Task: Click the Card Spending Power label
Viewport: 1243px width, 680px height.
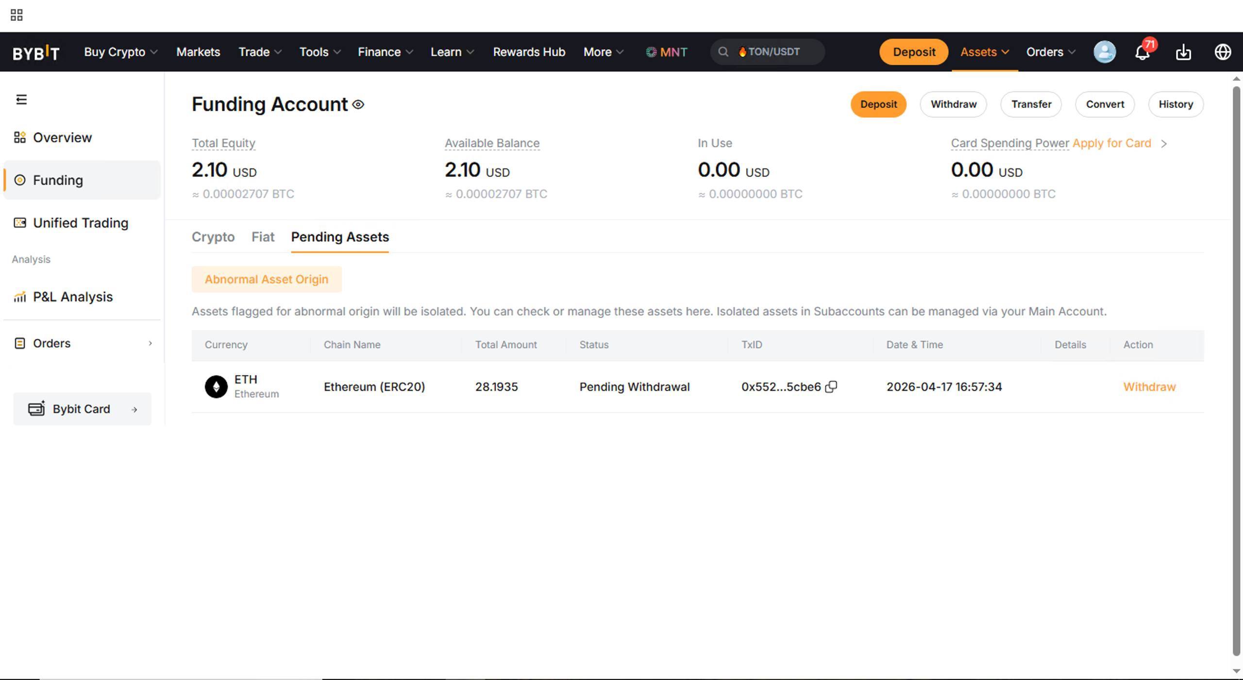Action: tap(1009, 143)
